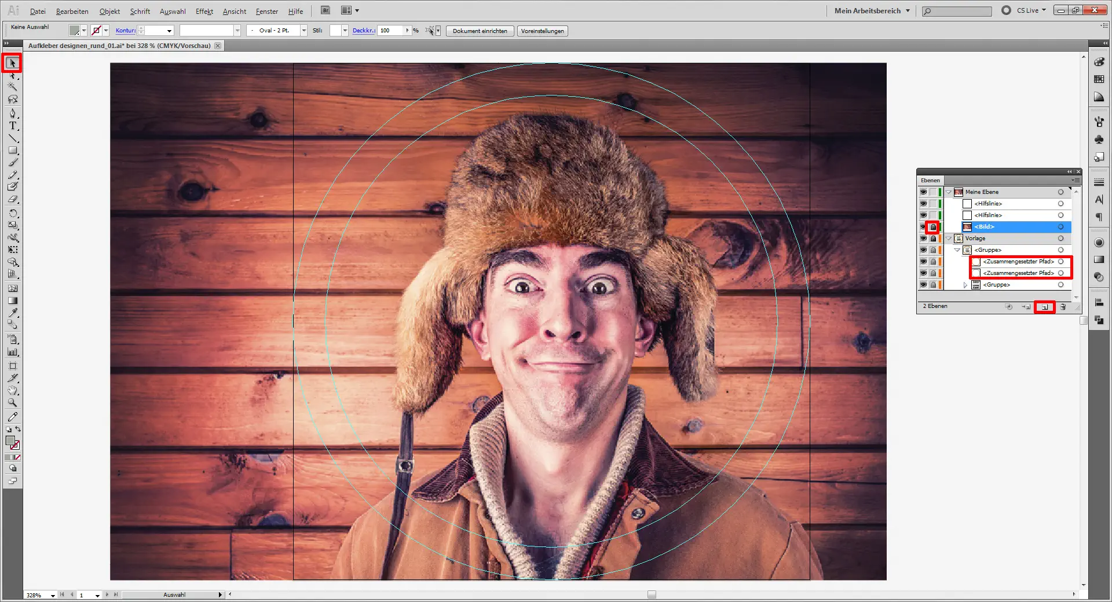The image size is (1112, 602).
Task: Open the Effekt menu
Action: click(204, 11)
